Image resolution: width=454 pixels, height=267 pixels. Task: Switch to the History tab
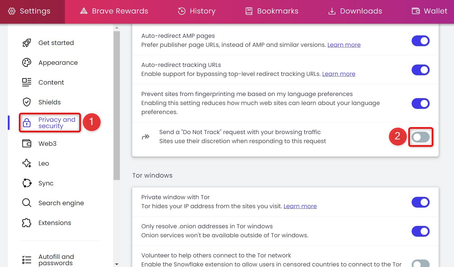click(182, 11)
